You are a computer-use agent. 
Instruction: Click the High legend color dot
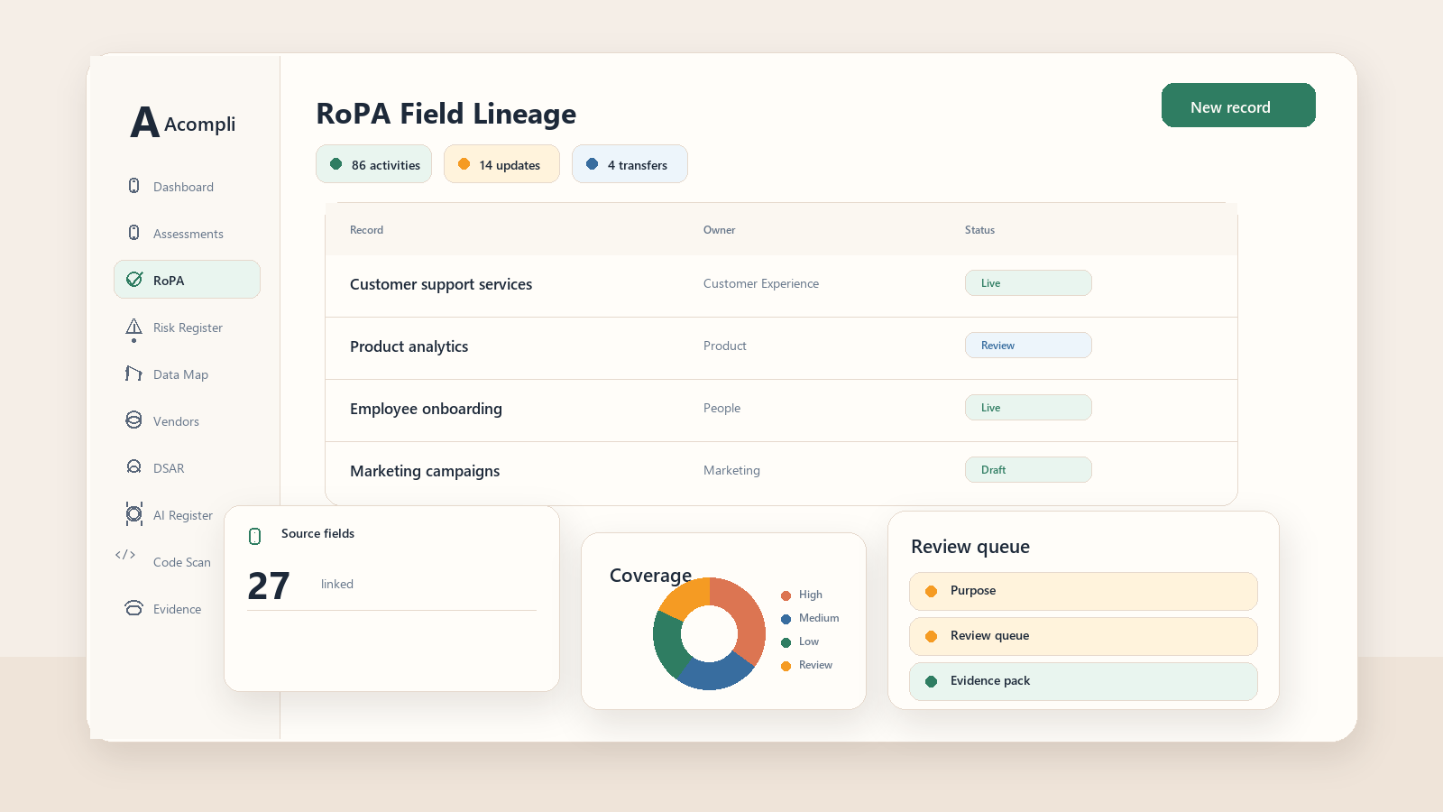pos(786,595)
